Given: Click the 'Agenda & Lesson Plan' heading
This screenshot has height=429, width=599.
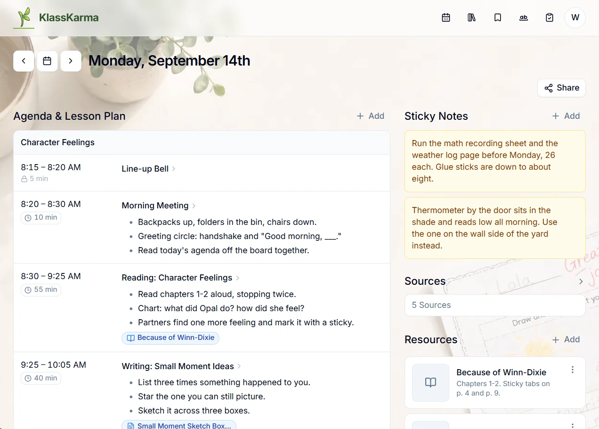Looking at the screenshot, I should pyautogui.click(x=69, y=116).
